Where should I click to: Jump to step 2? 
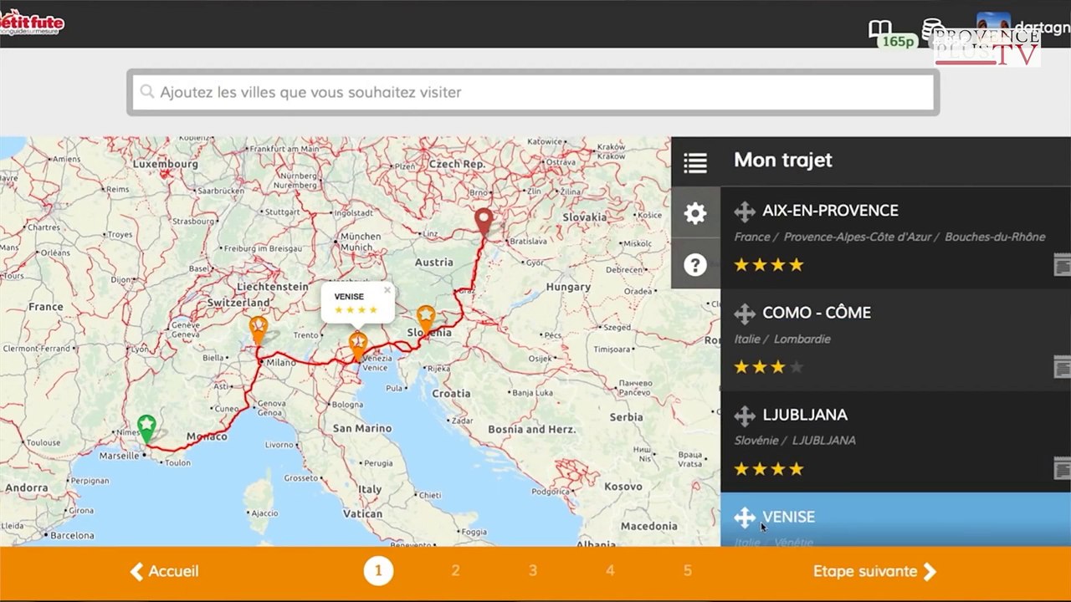[x=455, y=571]
